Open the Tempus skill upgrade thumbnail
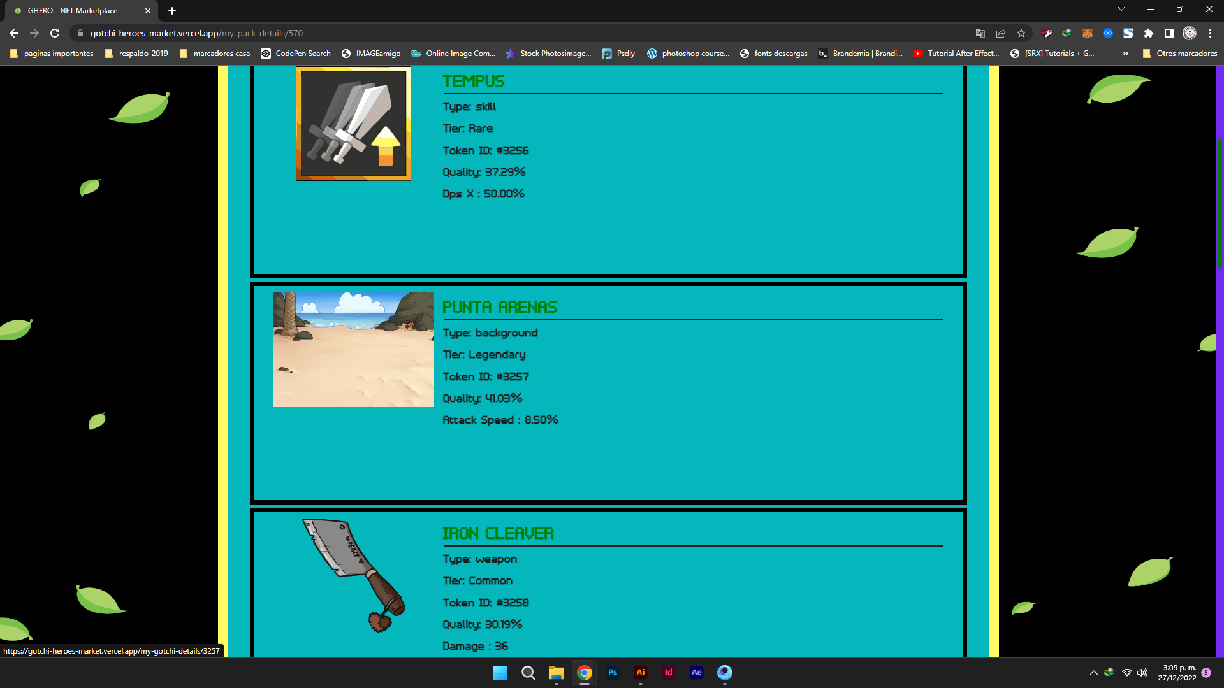Image resolution: width=1224 pixels, height=688 pixels. pos(353,123)
